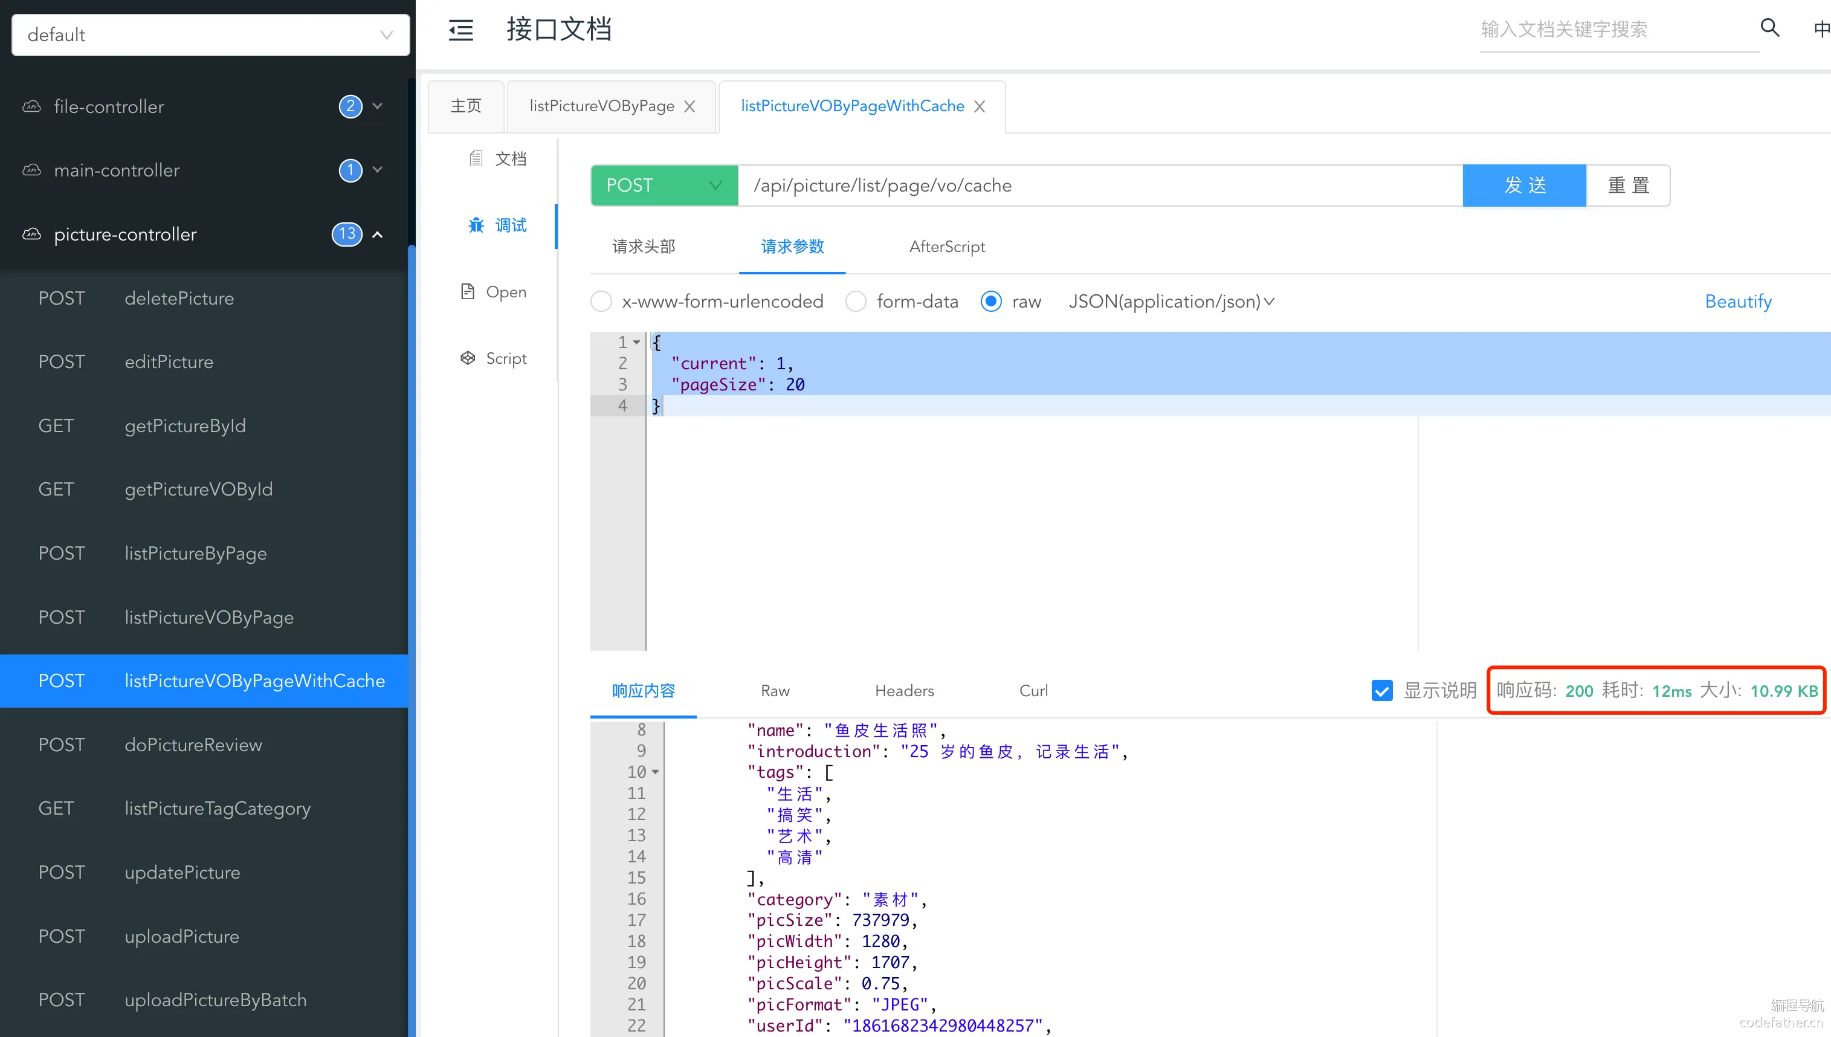
Task: Open the listPictureTagCategory API
Action: pos(204,809)
